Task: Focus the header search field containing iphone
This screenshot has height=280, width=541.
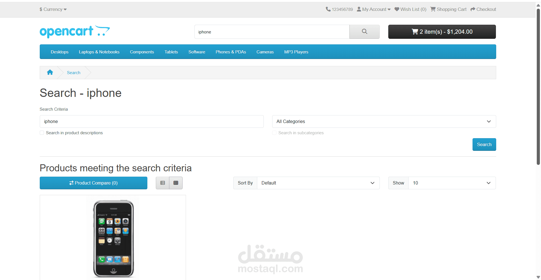Action: [272, 32]
